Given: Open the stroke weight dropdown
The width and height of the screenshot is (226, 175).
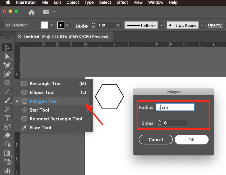Looking at the screenshot, I should tap(119, 25).
